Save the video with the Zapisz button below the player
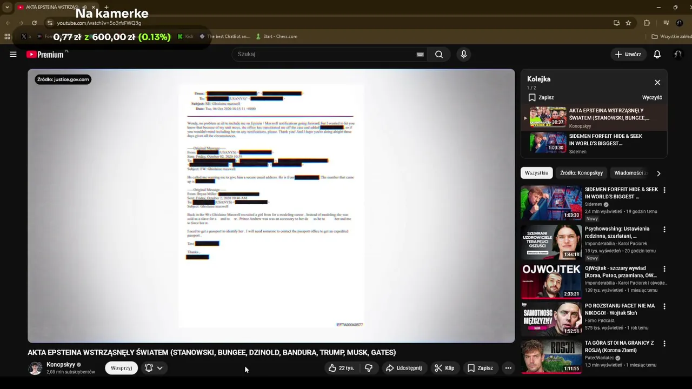 (480, 368)
